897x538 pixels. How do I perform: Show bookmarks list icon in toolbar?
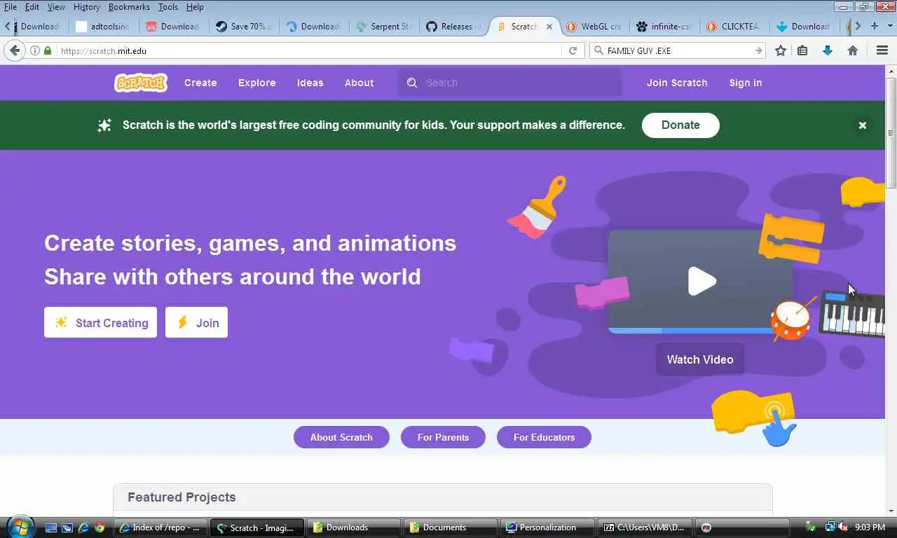[x=803, y=50]
